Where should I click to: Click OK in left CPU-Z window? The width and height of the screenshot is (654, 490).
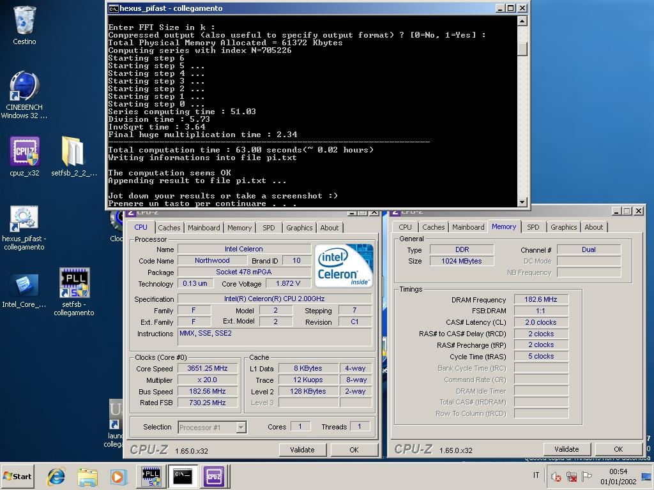(354, 450)
